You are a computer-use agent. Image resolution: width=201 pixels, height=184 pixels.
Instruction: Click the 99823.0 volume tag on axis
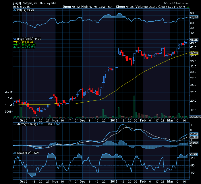click(195, 117)
